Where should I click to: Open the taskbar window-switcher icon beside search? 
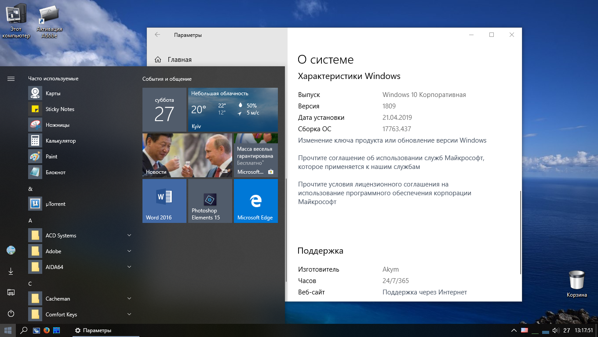[x=36, y=330]
